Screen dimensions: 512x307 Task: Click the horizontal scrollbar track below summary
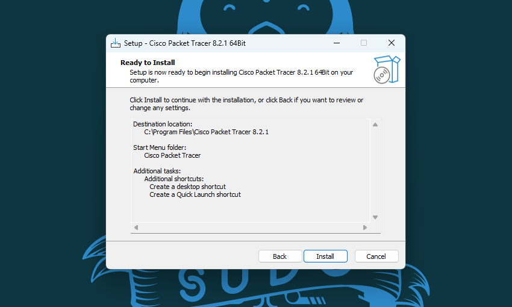coord(251,228)
